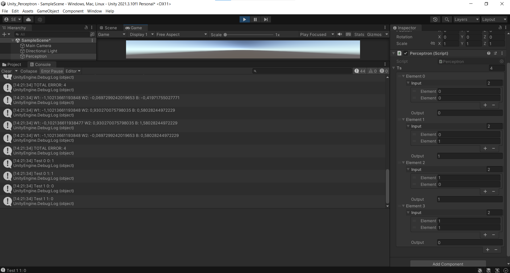Toggle Collapse in the Console toolbar
Image resolution: width=510 pixels, height=273 pixels.
pyautogui.click(x=29, y=71)
